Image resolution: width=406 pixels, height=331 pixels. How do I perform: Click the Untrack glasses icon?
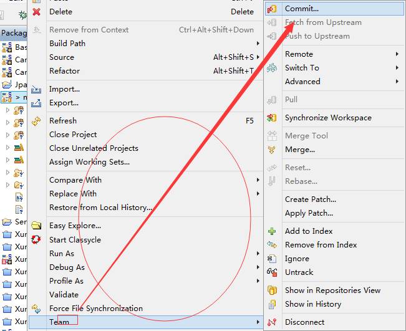click(272, 272)
